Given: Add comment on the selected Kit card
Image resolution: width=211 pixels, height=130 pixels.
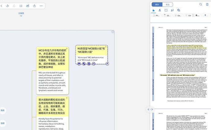Looking at the screenshot, I should 79,64.
